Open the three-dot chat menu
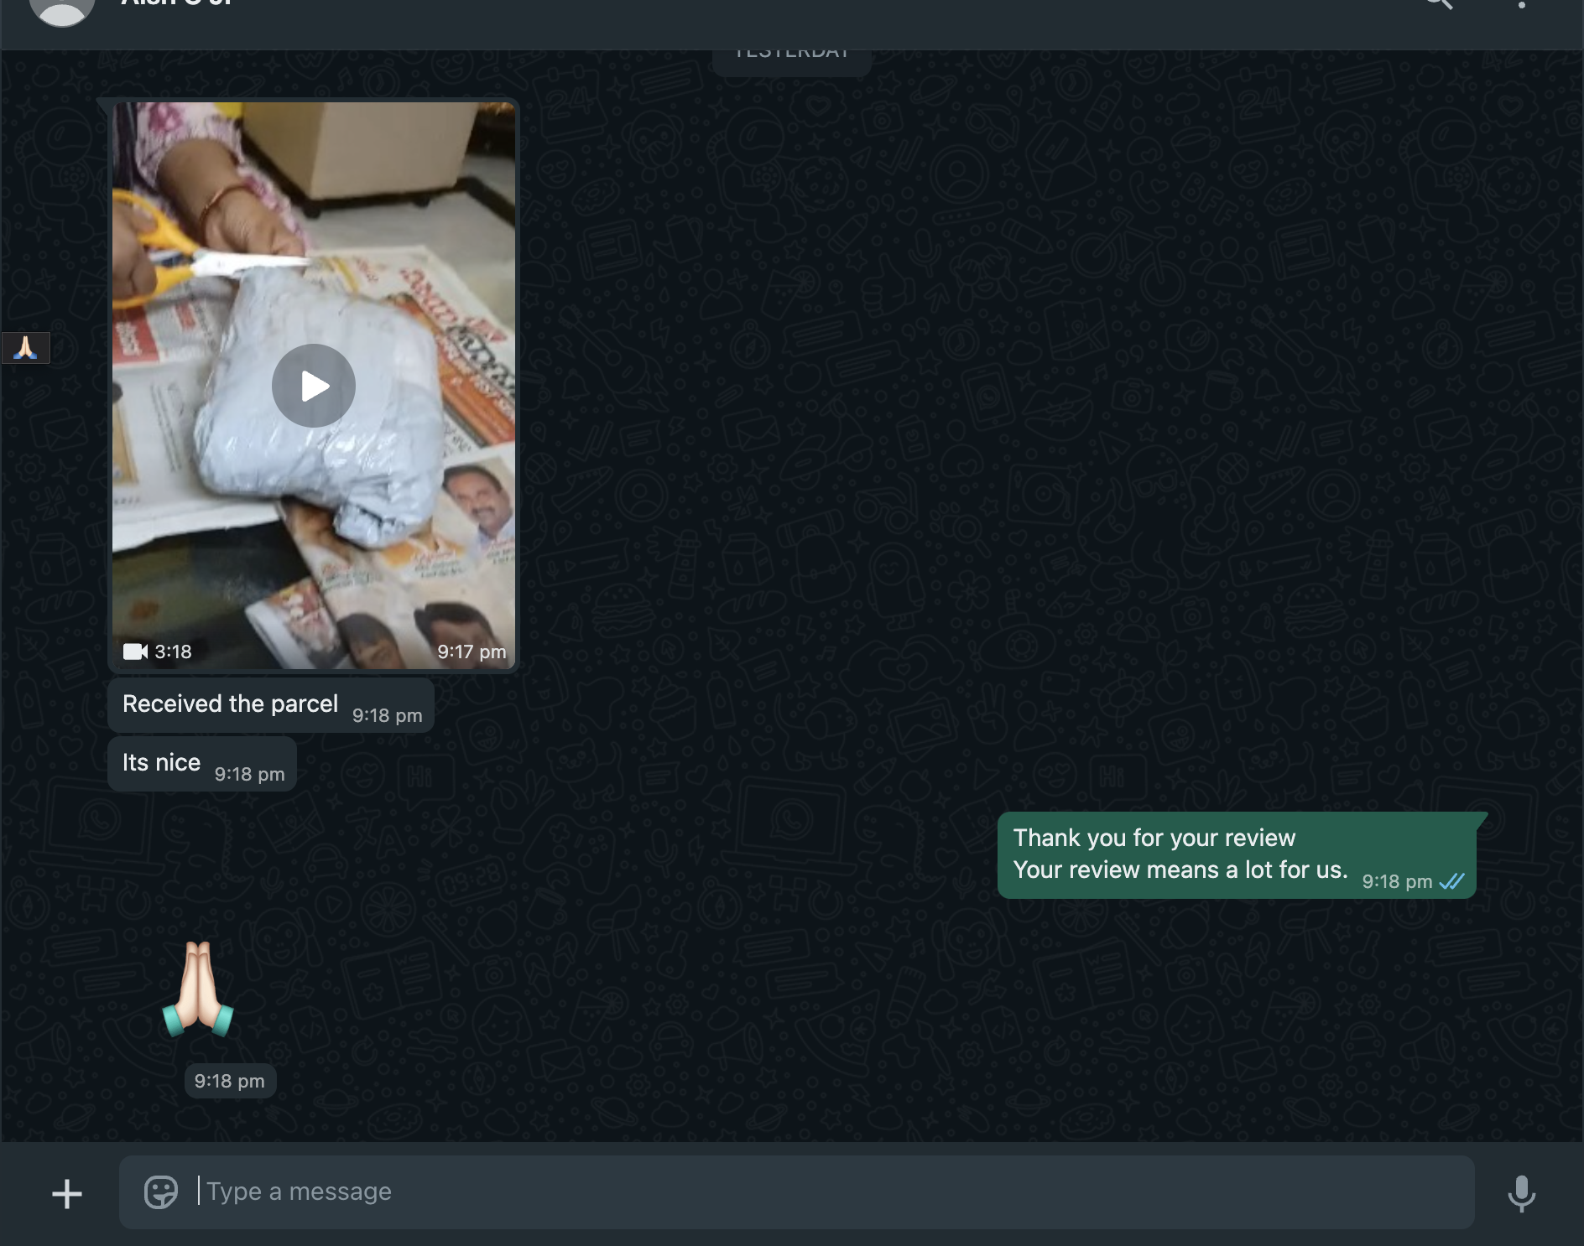 (x=1521, y=5)
